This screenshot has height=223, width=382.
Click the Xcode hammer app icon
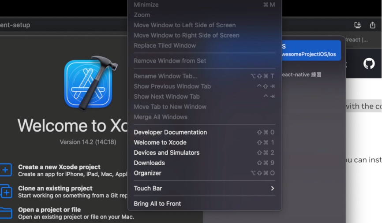coord(90,83)
